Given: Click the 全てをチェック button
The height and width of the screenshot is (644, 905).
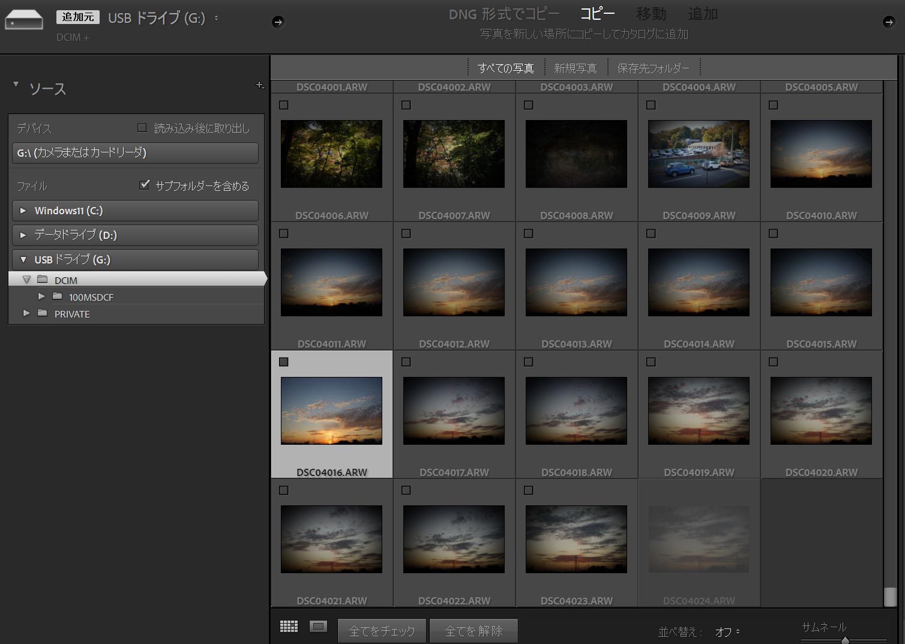Looking at the screenshot, I should coord(382,631).
